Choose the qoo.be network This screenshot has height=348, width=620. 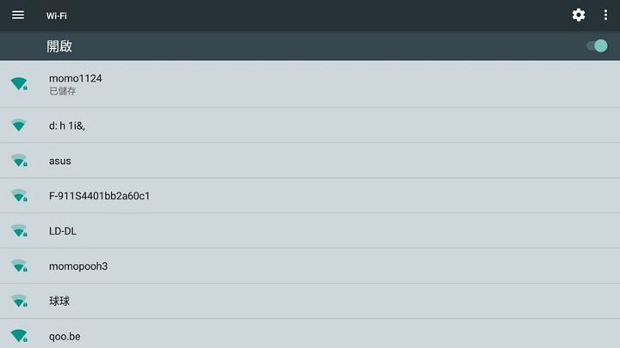[x=310, y=333]
